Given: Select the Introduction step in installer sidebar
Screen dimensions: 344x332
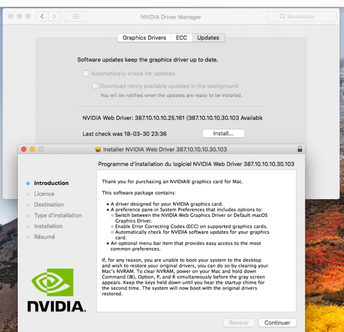Looking at the screenshot, I should (x=51, y=183).
